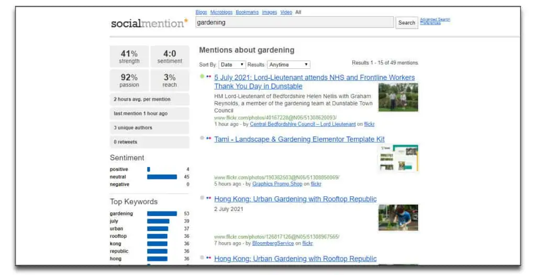
Task: Switch to the Microblogs tab
Action: click(x=221, y=12)
